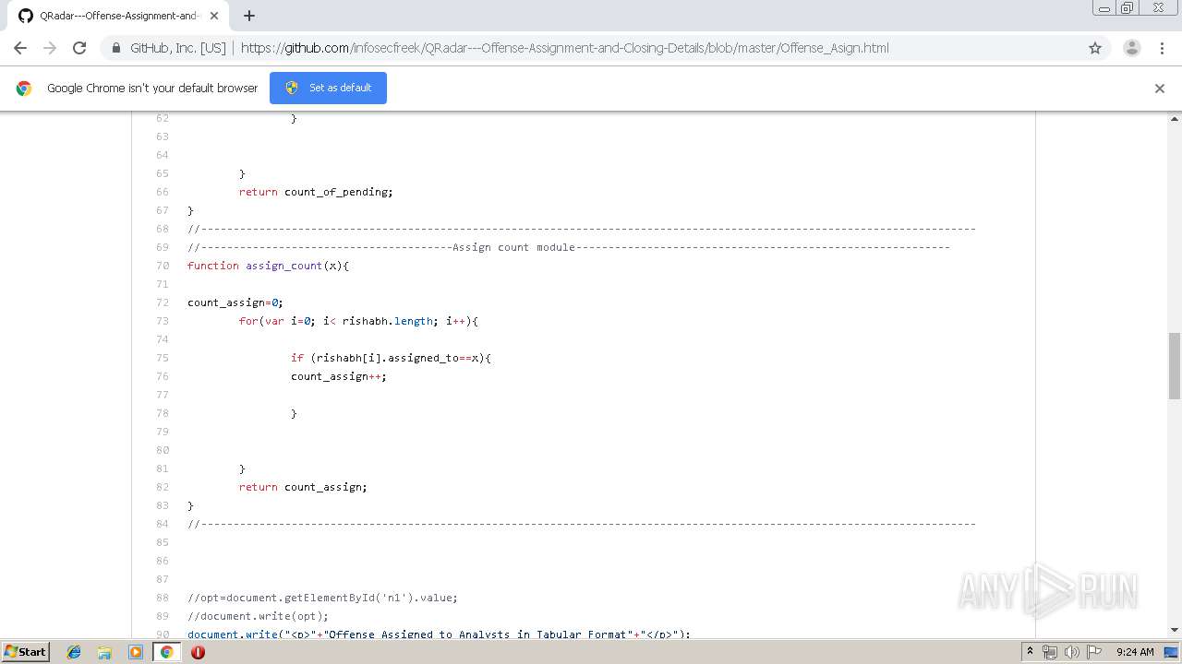Click the address bar URL
The height and width of the screenshot is (664, 1182).
pos(564,48)
